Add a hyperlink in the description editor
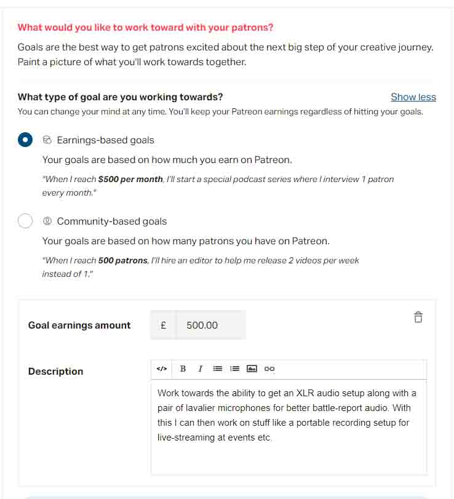This screenshot has width=454, height=499. click(x=269, y=369)
